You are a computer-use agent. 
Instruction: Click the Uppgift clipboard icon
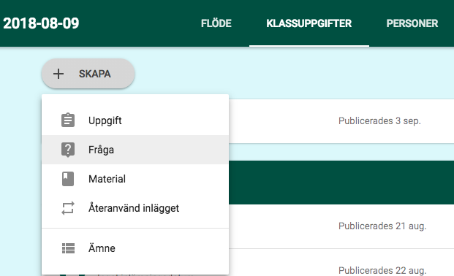(68, 120)
